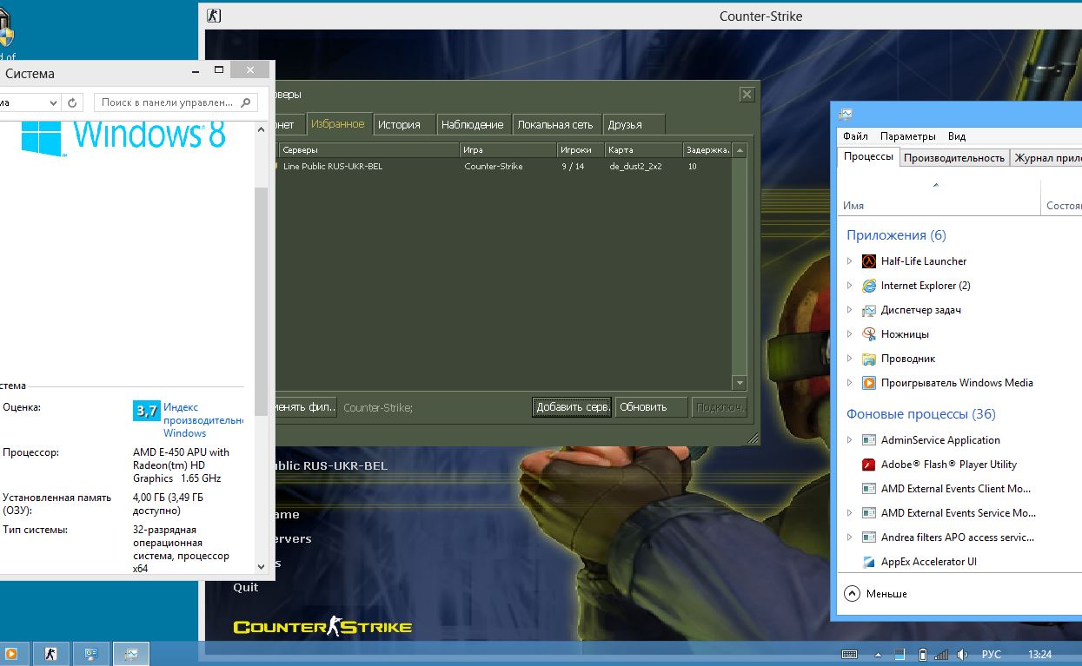Close the server browser dialog
The width and height of the screenshot is (1082, 666).
coord(747,94)
